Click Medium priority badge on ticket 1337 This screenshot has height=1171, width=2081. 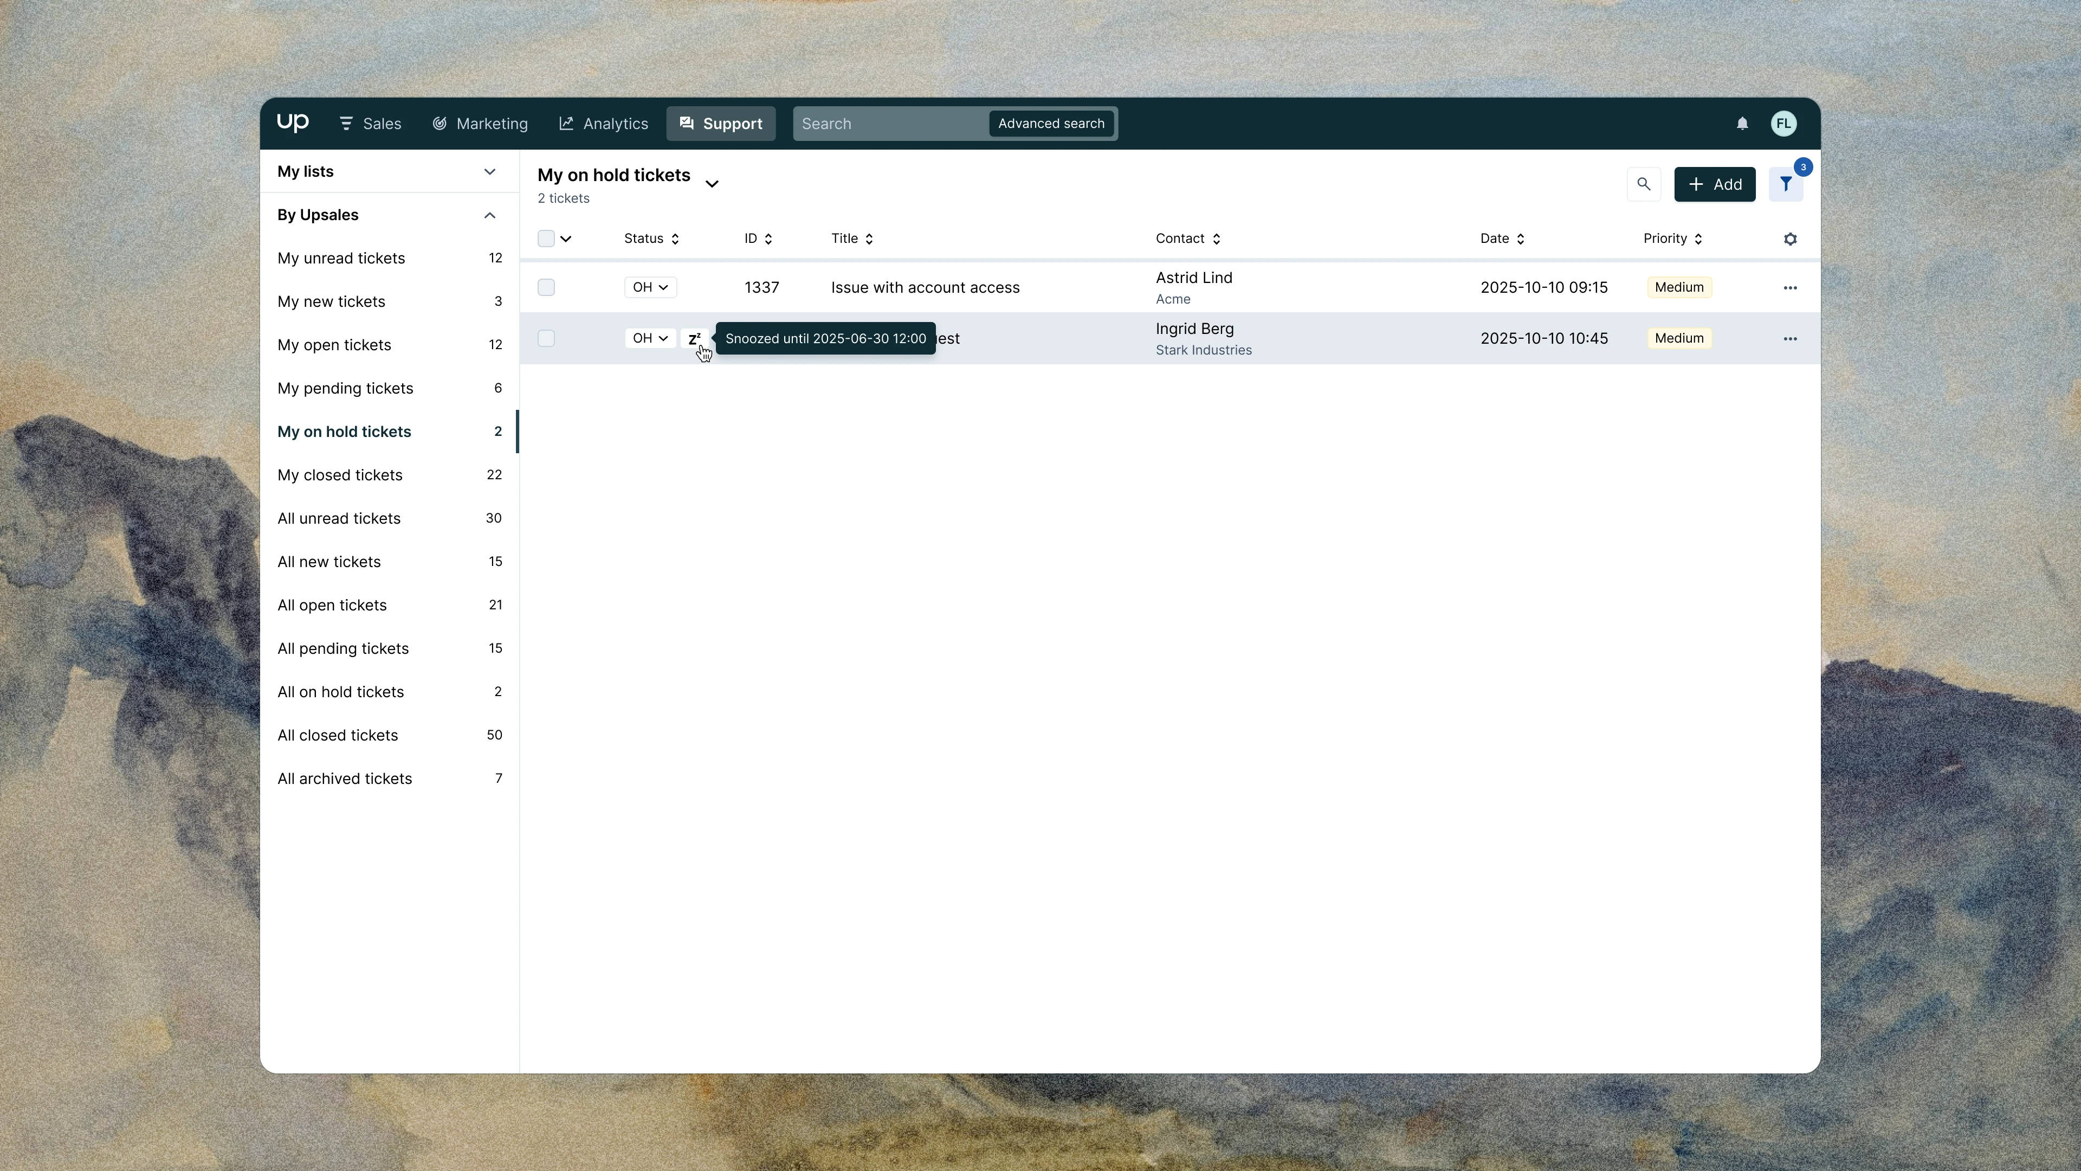coord(1679,288)
